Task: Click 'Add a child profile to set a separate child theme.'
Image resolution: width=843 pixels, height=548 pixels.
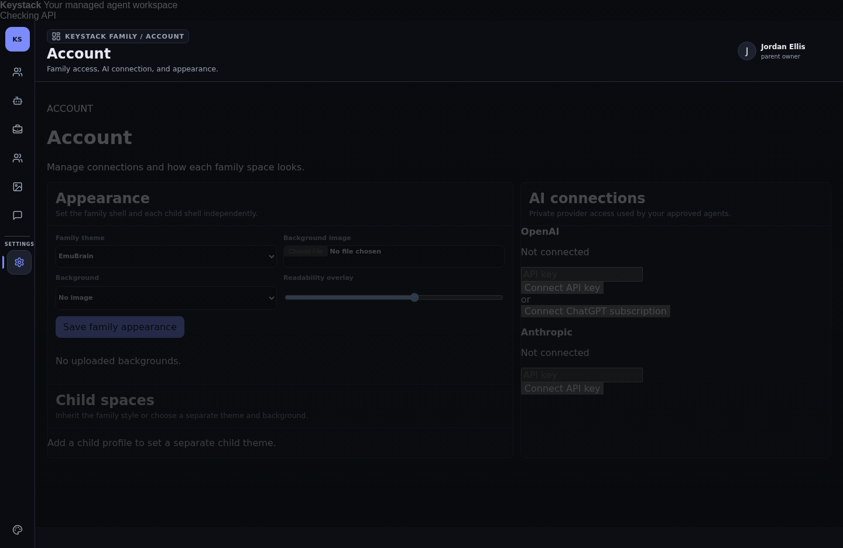Action: tap(162, 443)
